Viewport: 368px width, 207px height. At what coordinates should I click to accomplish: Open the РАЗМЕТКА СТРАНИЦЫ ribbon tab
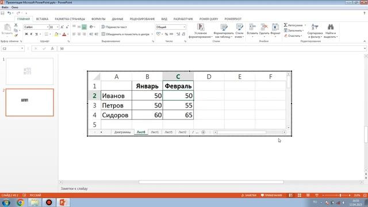70,19
